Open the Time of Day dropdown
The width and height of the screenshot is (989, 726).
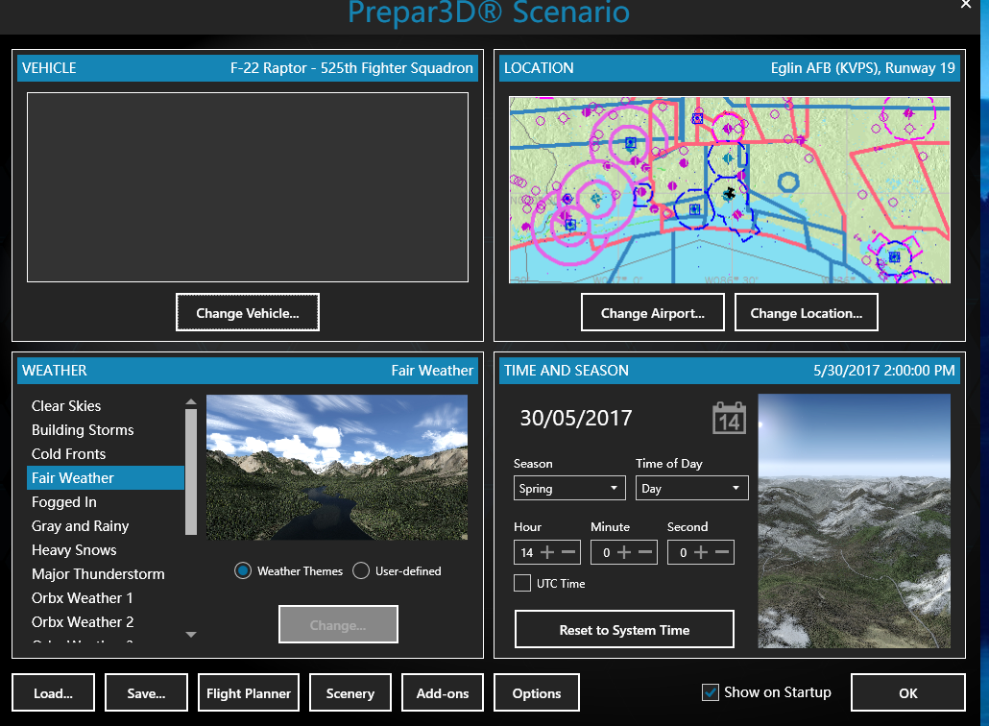tap(691, 488)
